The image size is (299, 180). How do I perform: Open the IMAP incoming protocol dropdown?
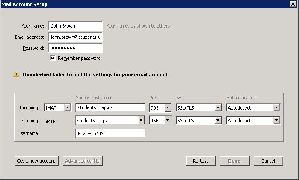[x=67, y=108]
